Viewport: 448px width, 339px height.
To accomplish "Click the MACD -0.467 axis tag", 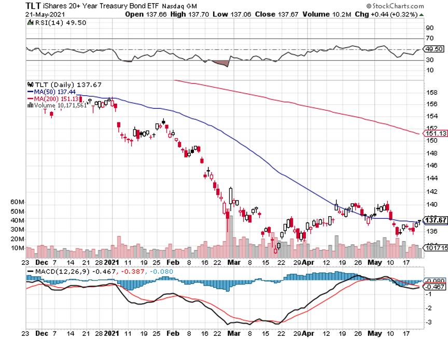I will coord(435,287).
